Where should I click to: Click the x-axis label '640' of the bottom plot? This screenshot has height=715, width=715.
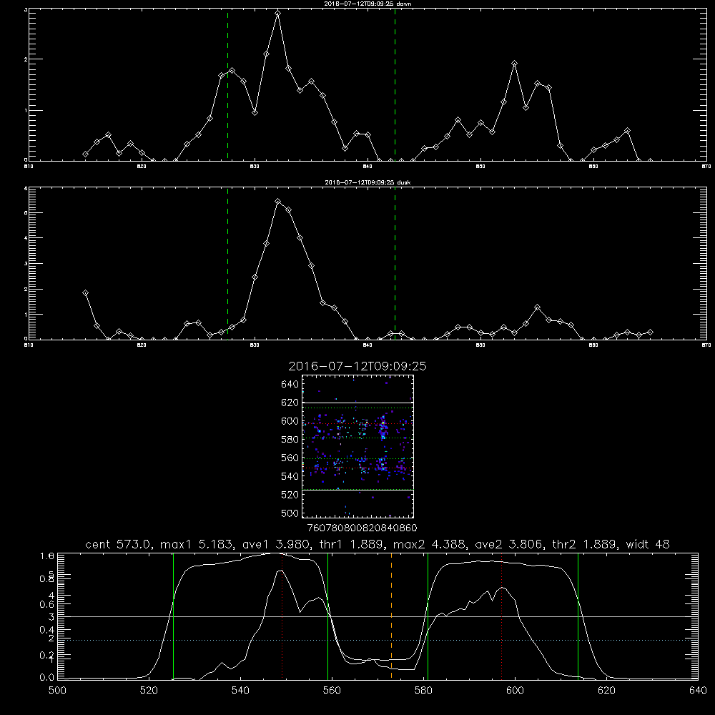(698, 691)
